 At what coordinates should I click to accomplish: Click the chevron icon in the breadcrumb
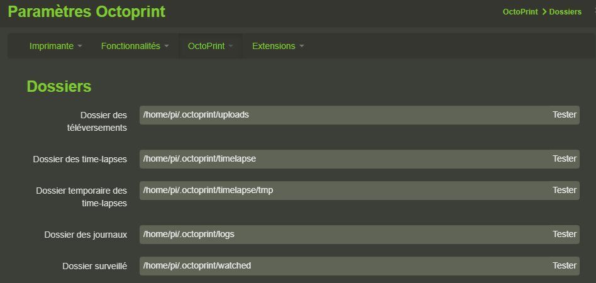tap(544, 12)
